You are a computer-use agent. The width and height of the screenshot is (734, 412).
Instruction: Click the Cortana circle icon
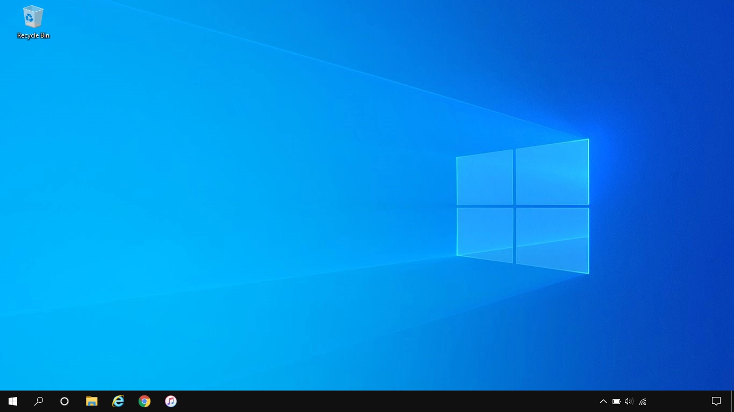pos(64,401)
